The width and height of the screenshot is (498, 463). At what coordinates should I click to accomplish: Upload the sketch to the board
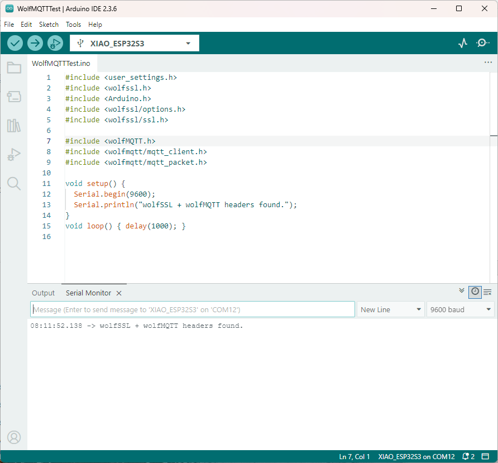point(35,43)
